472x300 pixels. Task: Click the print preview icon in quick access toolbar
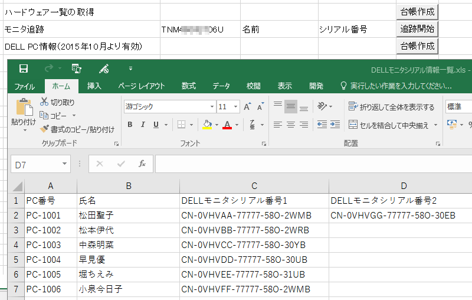[77, 69]
